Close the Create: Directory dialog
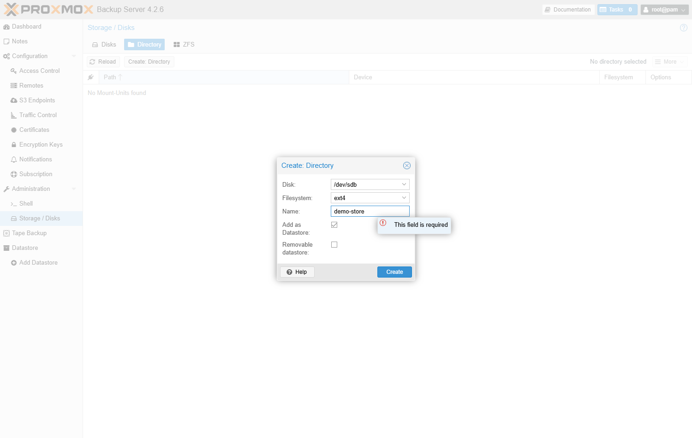The width and height of the screenshot is (692, 438). click(x=407, y=166)
